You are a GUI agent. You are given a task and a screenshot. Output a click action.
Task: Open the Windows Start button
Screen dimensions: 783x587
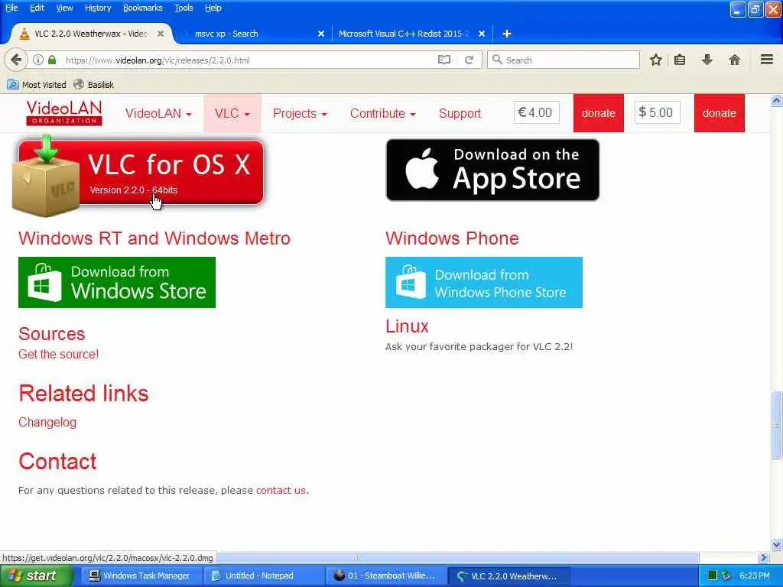(x=37, y=576)
